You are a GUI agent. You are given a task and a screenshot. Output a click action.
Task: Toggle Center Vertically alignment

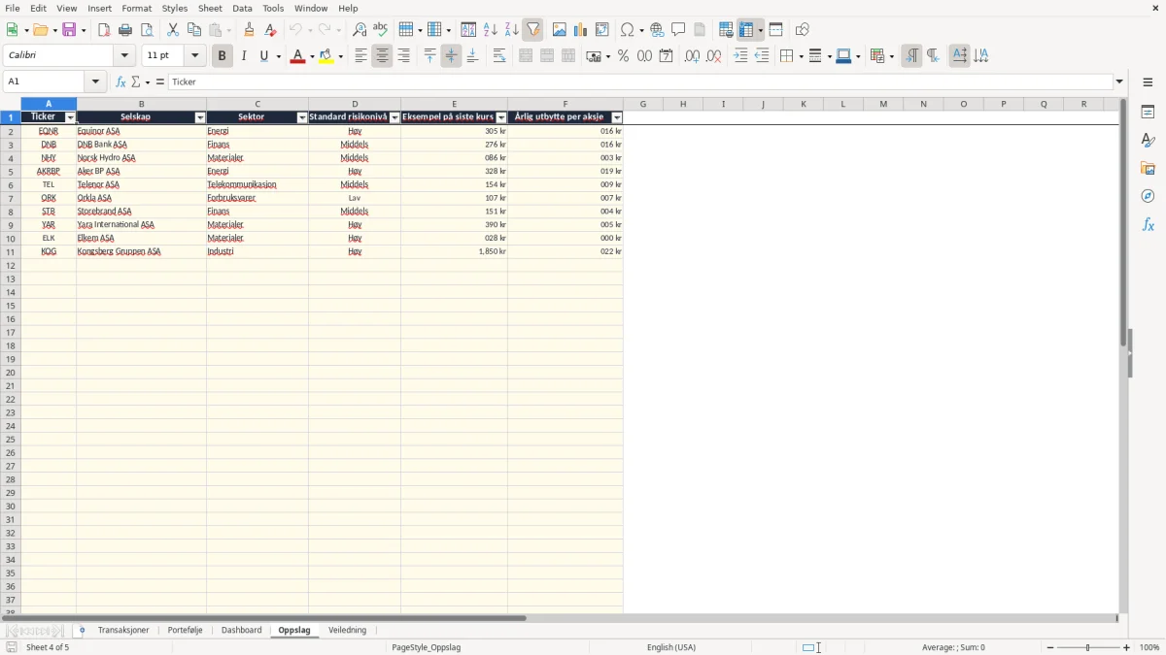[451, 56]
